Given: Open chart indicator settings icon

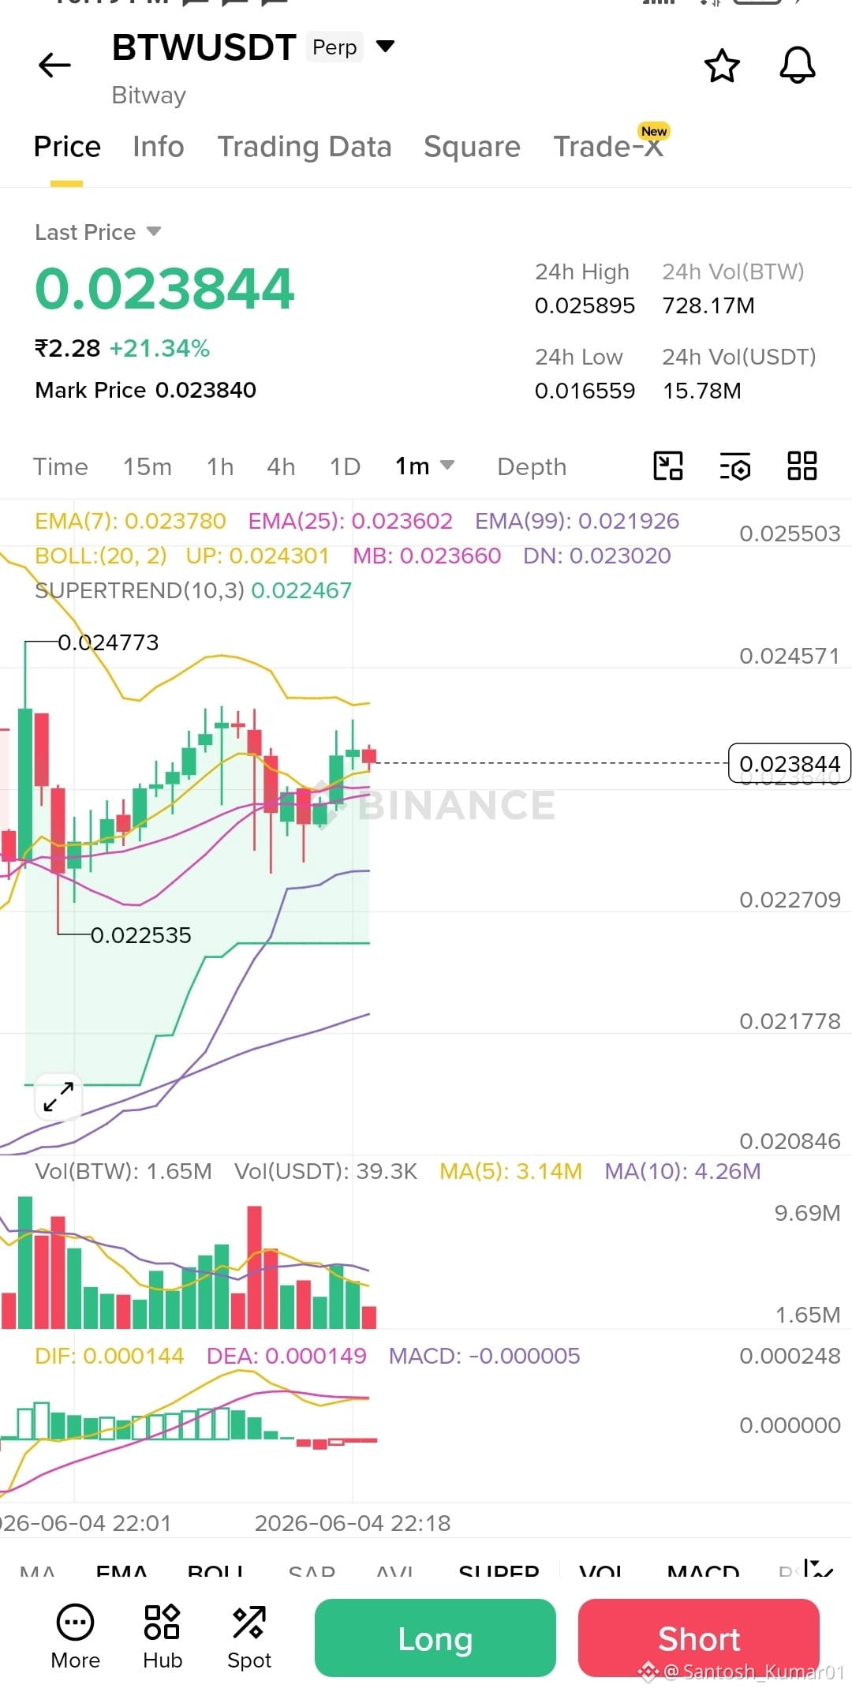Looking at the screenshot, I should coord(735,466).
